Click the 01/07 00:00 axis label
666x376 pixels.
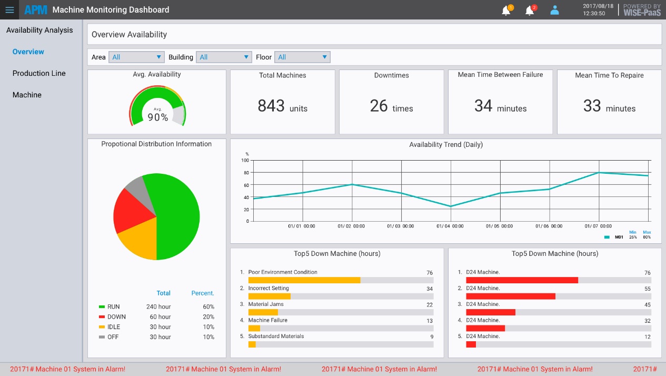(599, 226)
